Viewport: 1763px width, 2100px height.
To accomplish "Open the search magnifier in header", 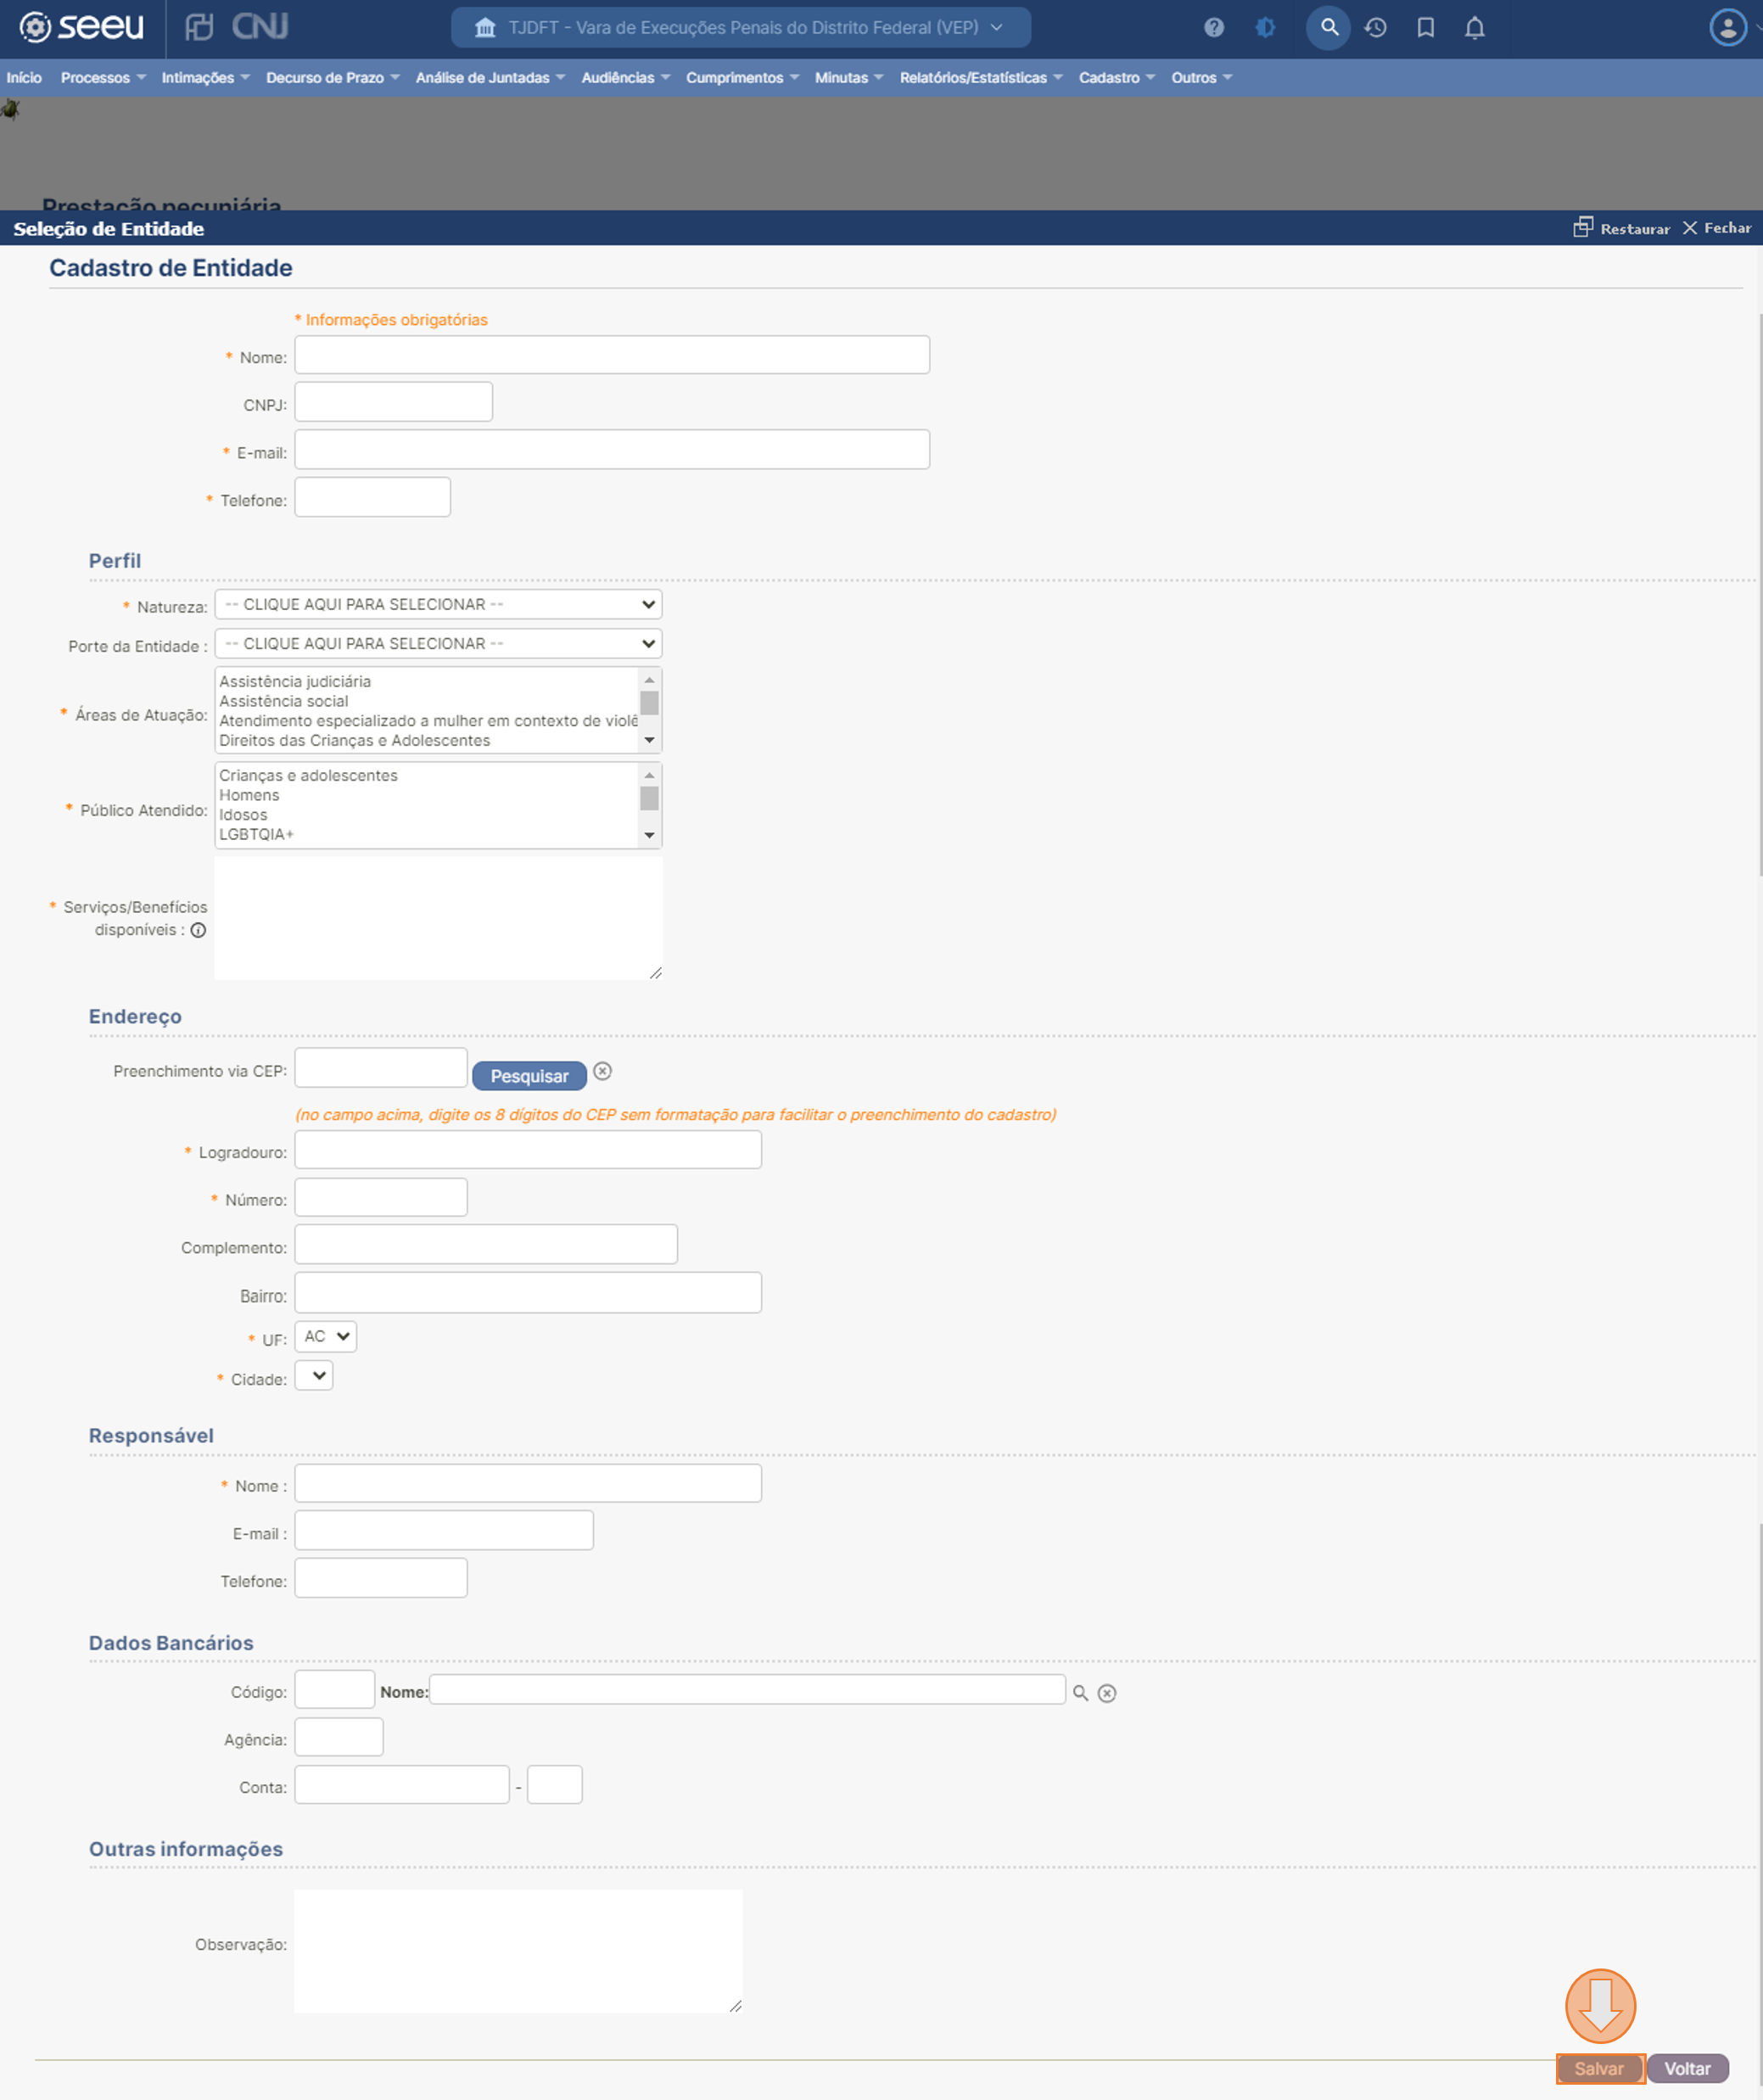I will [1328, 28].
